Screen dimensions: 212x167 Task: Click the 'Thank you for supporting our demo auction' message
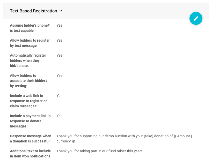(114, 136)
